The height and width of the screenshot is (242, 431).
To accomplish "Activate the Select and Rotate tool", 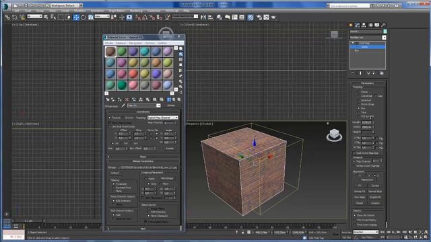I will coord(84,17).
